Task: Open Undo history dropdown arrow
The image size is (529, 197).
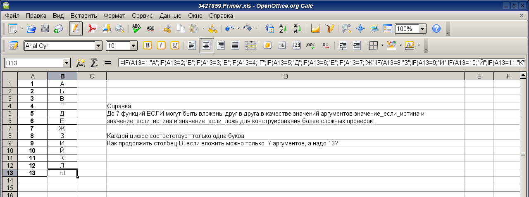Action: (x=238, y=29)
